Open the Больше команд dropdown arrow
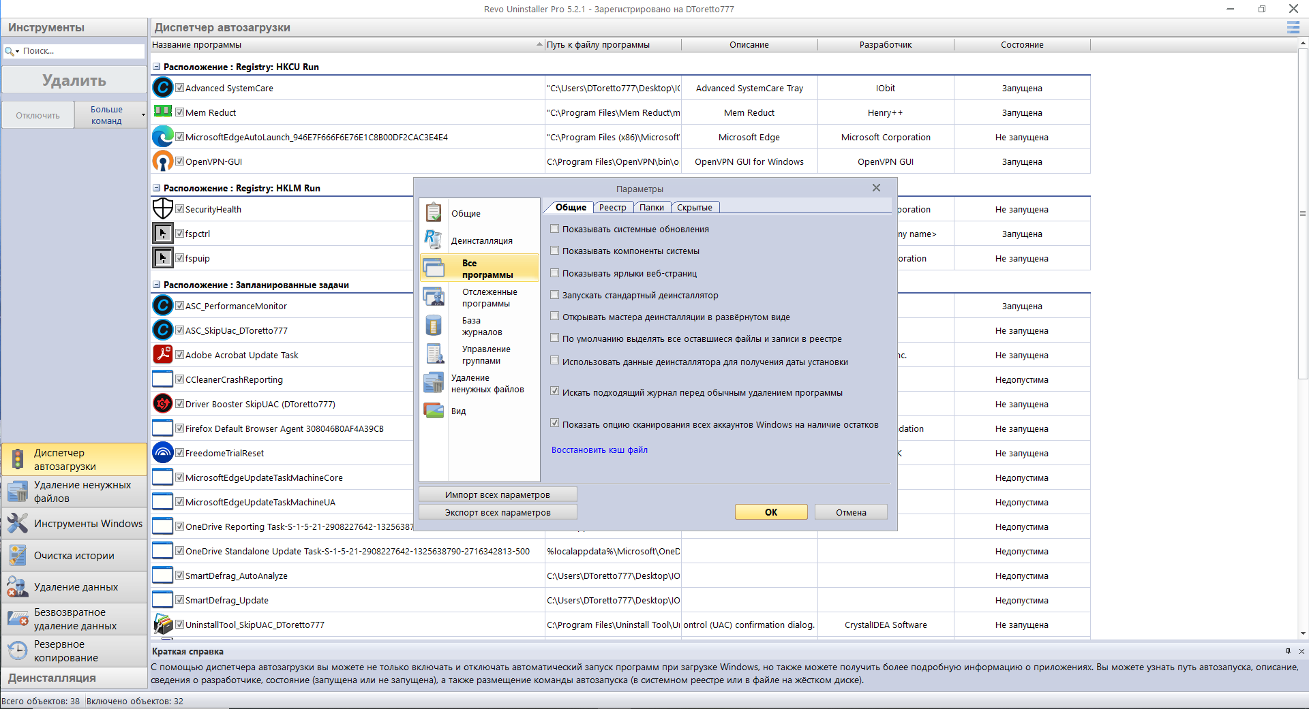The width and height of the screenshot is (1309, 709). 143,115
